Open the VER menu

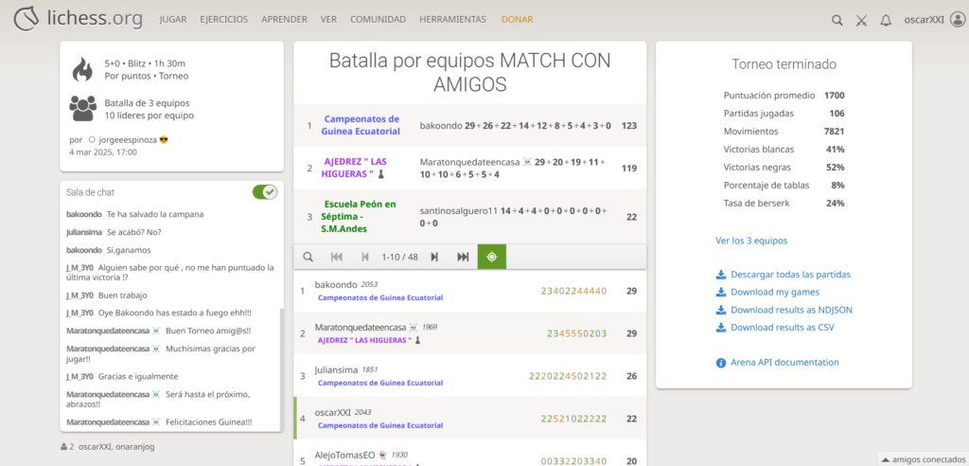328,20
